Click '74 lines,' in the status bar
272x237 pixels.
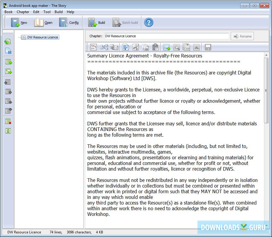pyautogui.click(x=56, y=232)
